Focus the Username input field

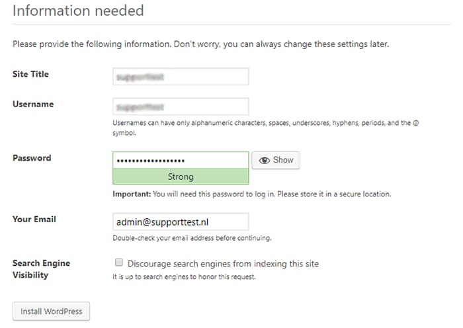181,106
